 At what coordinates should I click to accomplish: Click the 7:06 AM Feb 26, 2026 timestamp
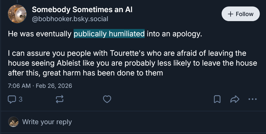[x=40, y=86]
